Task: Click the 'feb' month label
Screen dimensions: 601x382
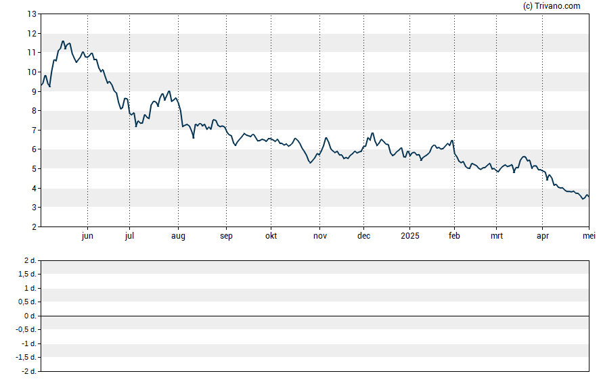Action: point(454,235)
